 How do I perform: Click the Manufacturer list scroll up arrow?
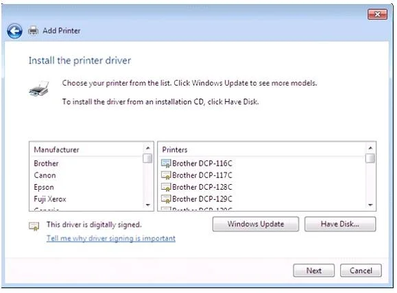148,148
